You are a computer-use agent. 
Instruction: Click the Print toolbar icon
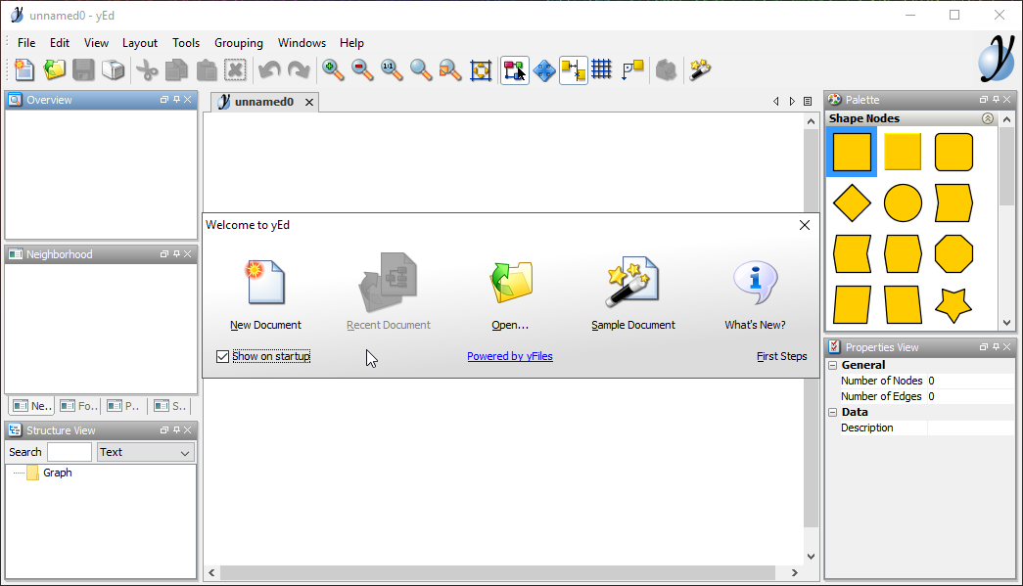(113, 69)
